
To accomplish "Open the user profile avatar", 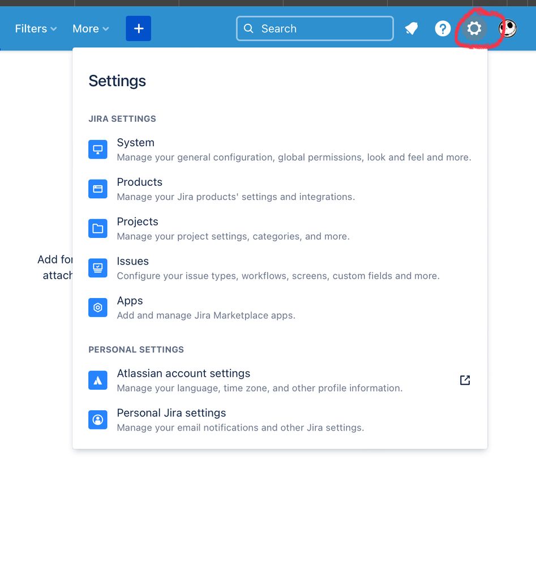I will (x=508, y=28).
